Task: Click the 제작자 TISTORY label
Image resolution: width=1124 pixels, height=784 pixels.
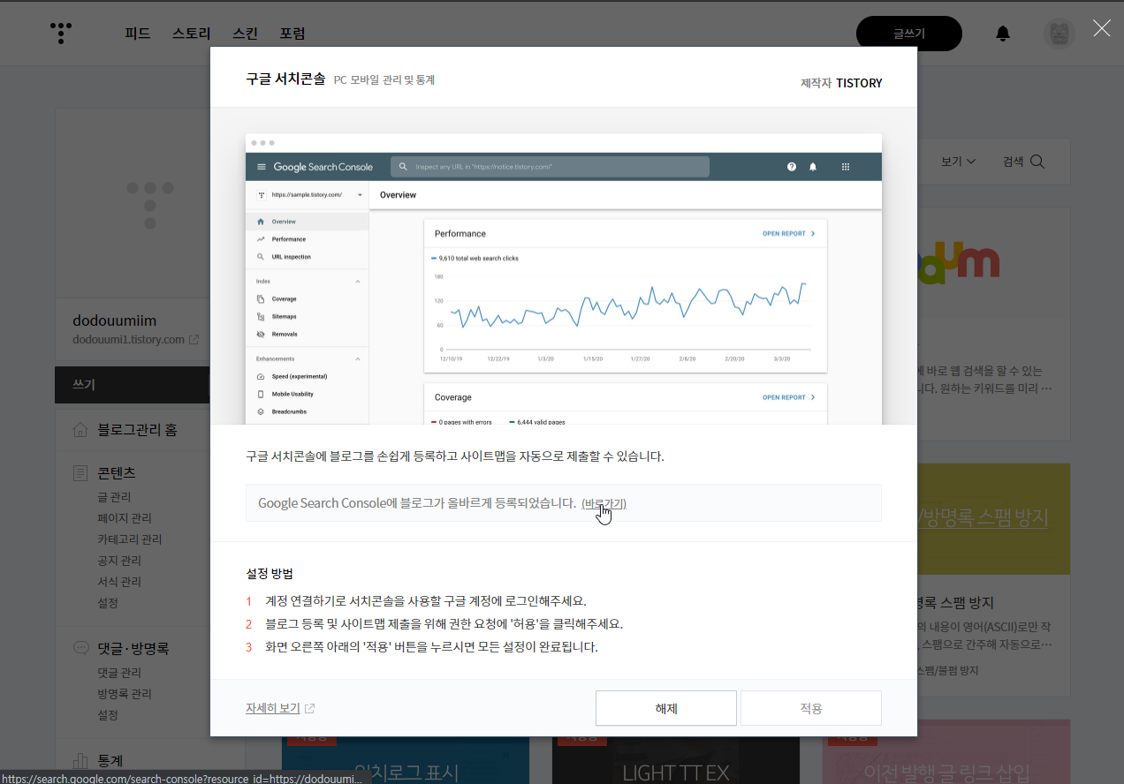Action: coord(841,83)
